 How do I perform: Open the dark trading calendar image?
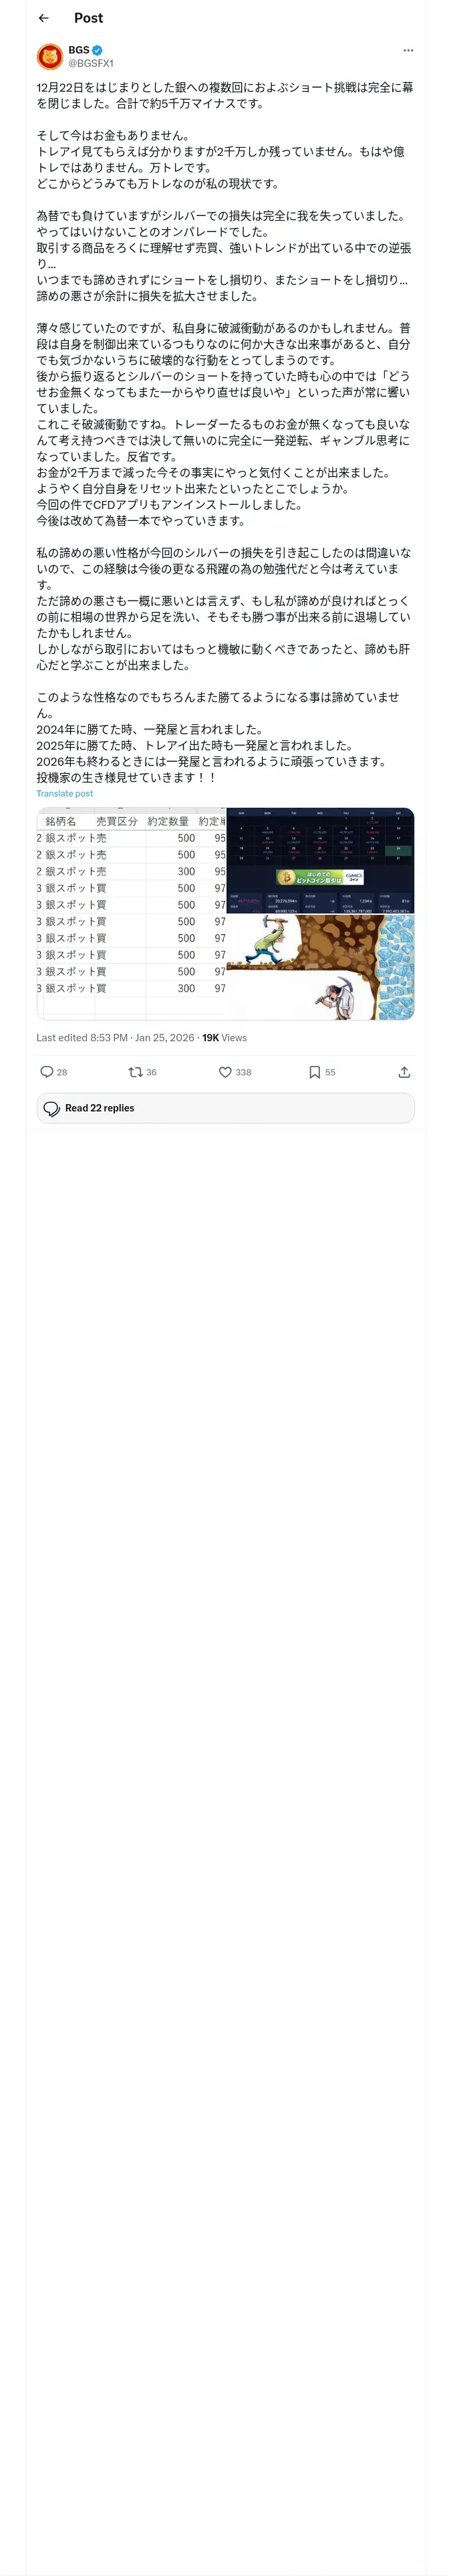pyautogui.click(x=321, y=861)
